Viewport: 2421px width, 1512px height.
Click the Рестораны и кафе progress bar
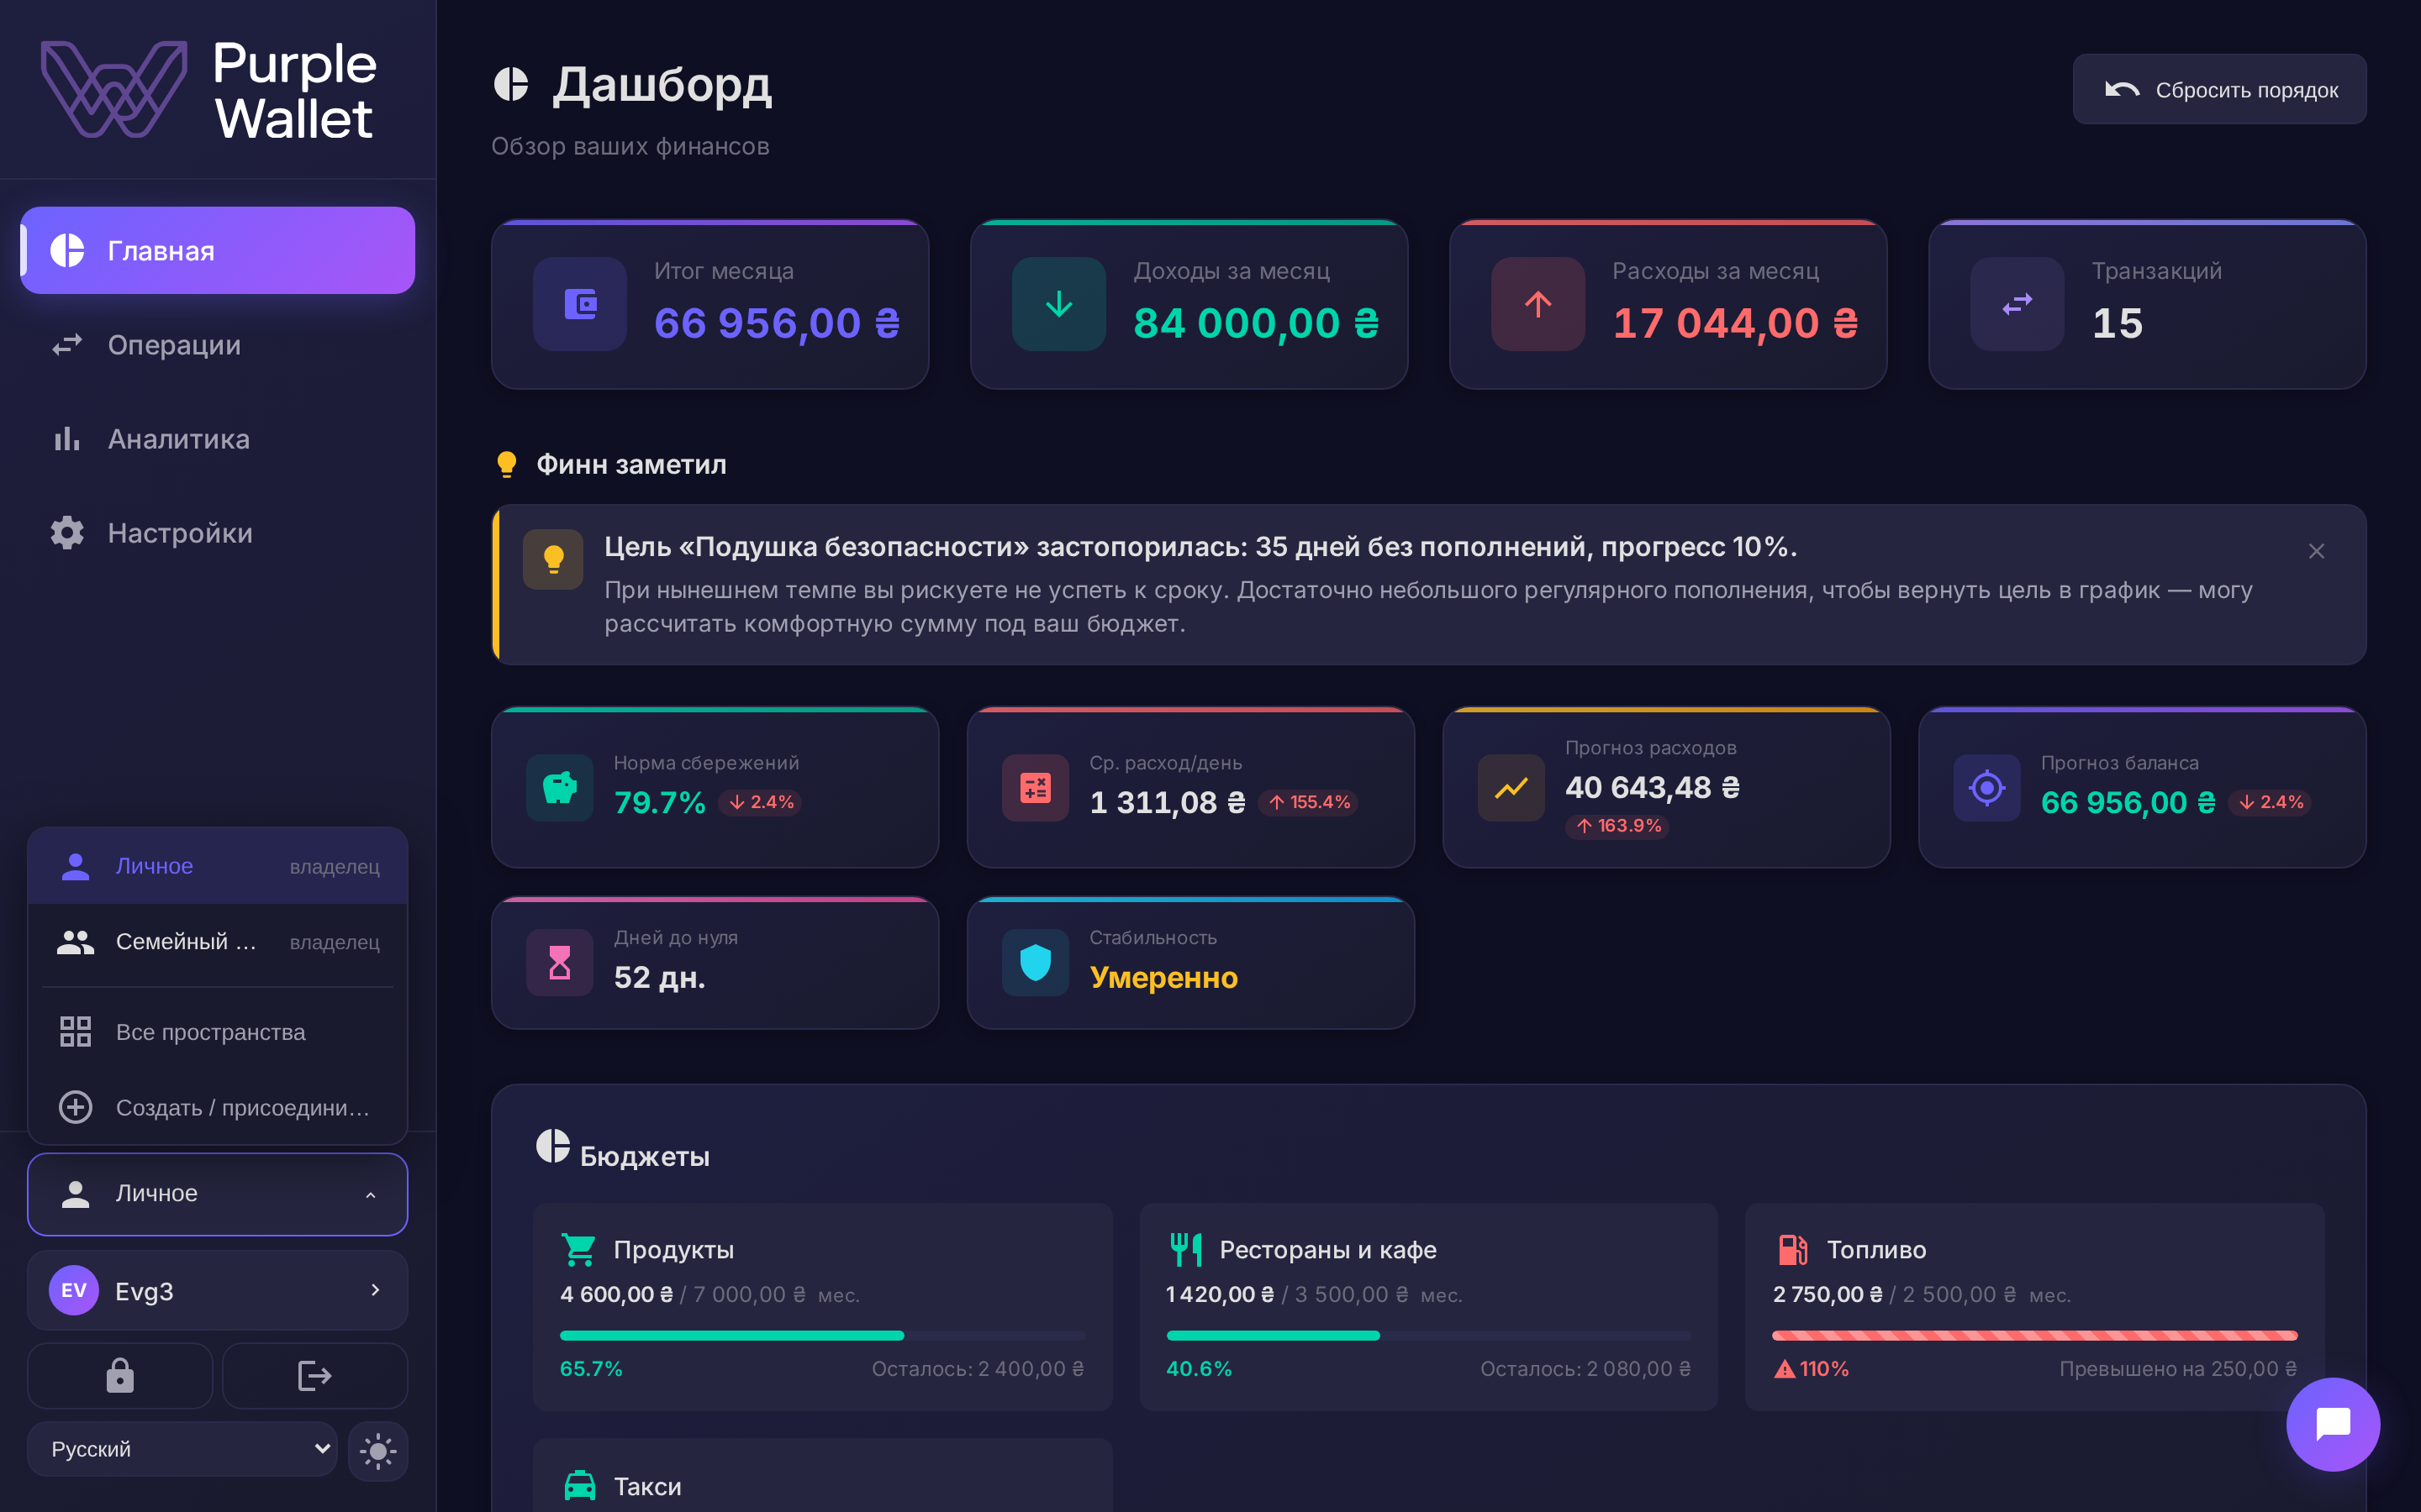[x=1428, y=1336]
